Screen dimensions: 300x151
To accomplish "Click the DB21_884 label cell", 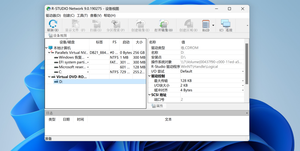I will tap(99, 53).
